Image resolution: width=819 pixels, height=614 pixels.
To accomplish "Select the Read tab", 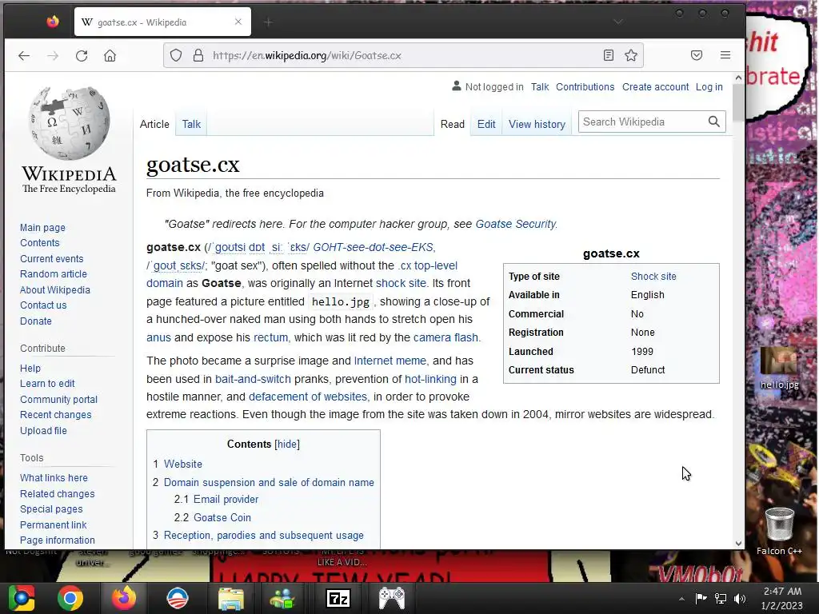I will [453, 124].
